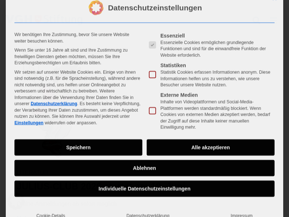Toggle the Essenziell cookies checkbox
Image resolution: width=289 pixels, height=217 pixels.
pyautogui.click(x=152, y=45)
